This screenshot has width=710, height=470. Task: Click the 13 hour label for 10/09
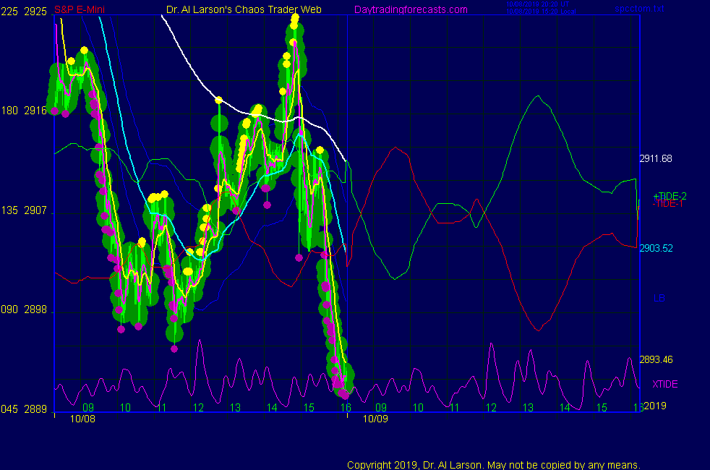click(x=528, y=408)
